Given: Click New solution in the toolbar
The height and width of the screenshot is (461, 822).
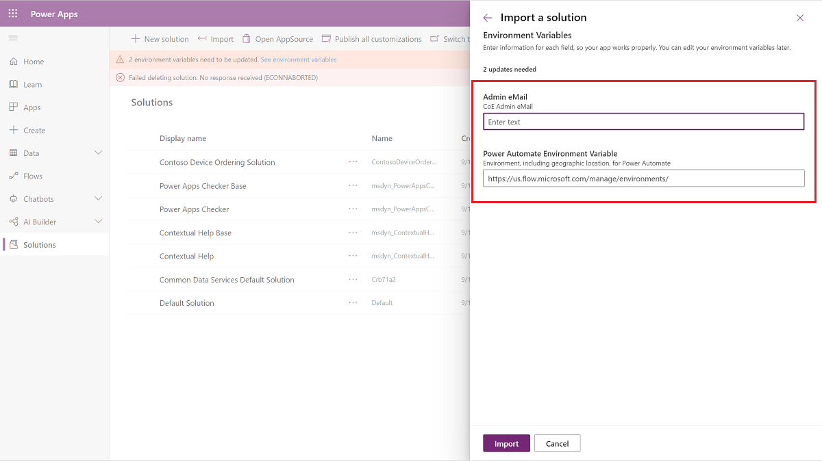Looking at the screenshot, I should (160, 39).
